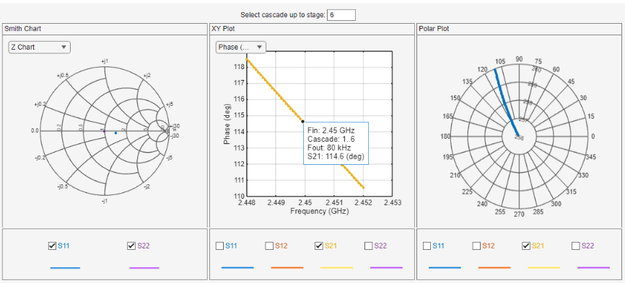This screenshot has height=283, width=625.
Task: Enable S22 checkbox under Polar Plot
Action: [x=576, y=246]
